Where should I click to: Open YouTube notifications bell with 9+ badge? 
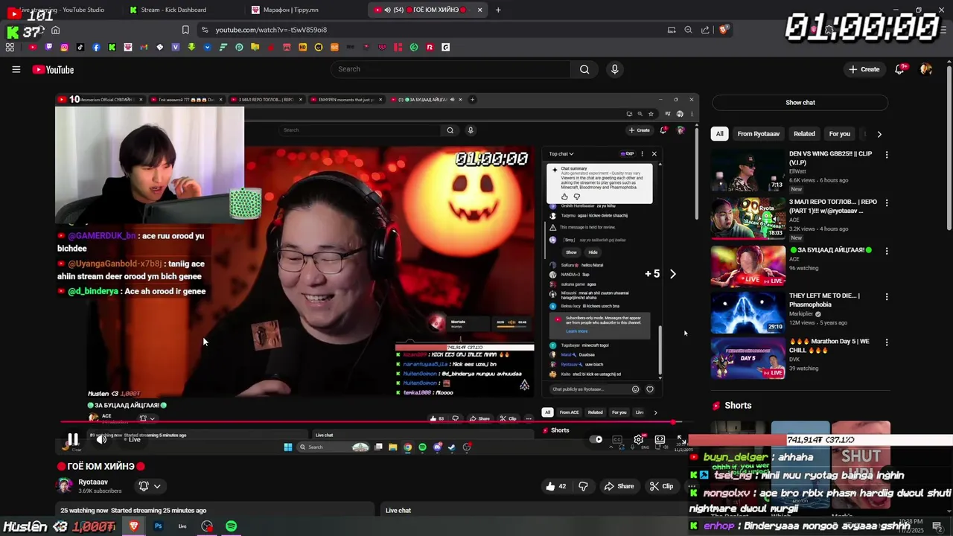(901, 69)
